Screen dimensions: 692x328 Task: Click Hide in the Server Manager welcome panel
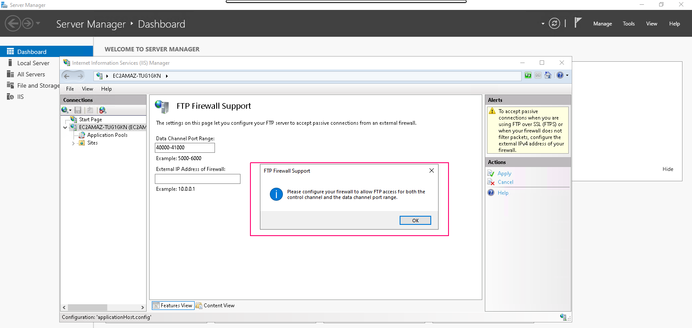(x=668, y=169)
